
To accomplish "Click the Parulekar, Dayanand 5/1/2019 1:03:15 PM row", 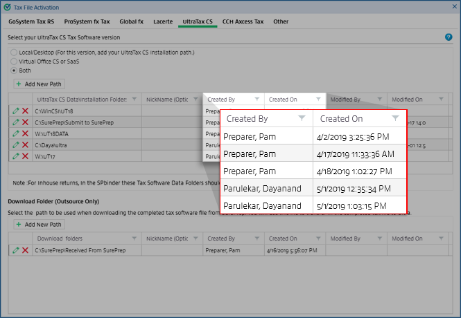I will tap(313, 205).
